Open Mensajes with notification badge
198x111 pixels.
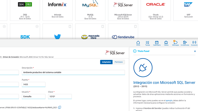pyautogui.click(x=175, y=43)
